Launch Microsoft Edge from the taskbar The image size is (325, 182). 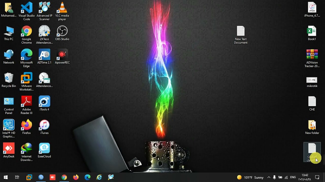(x=87, y=177)
